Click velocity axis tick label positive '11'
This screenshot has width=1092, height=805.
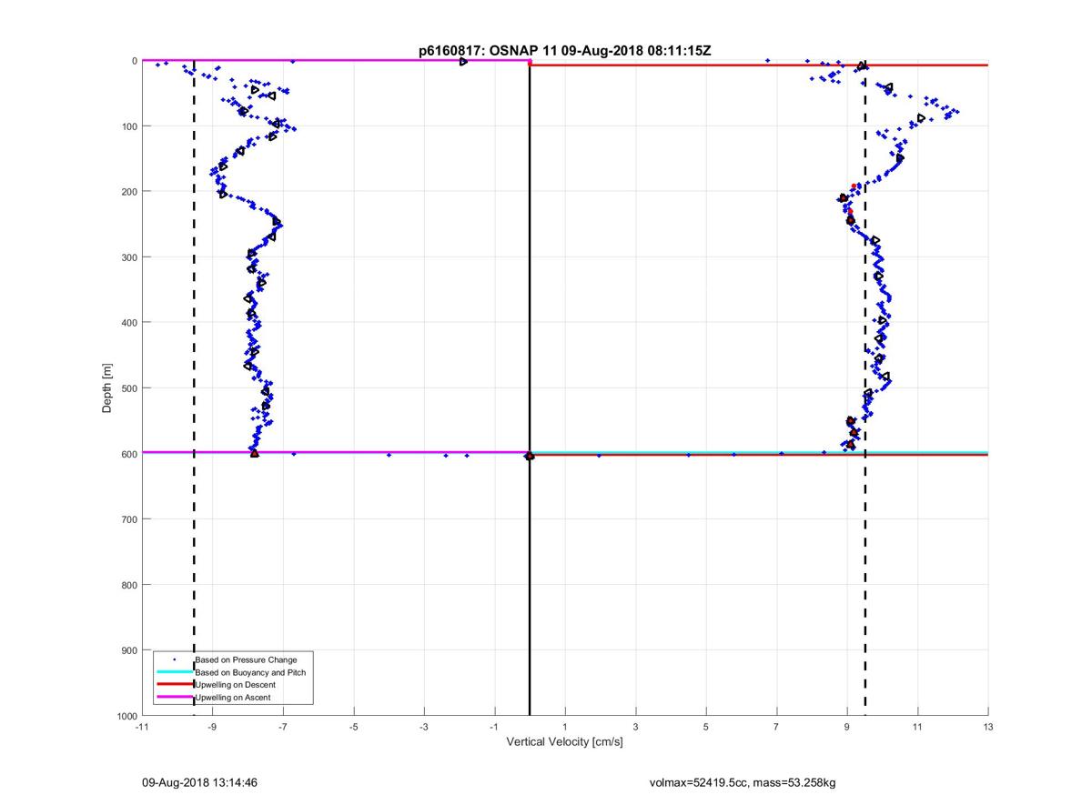coord(917,727)
